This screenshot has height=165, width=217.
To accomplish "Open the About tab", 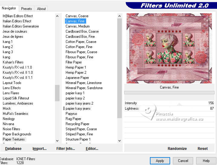I will (x=41, y=9).
